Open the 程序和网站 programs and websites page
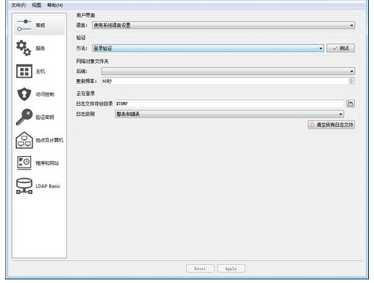374x283 pixels. [39, 163]
